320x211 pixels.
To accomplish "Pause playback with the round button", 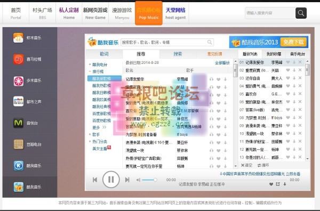I will 111,180.
